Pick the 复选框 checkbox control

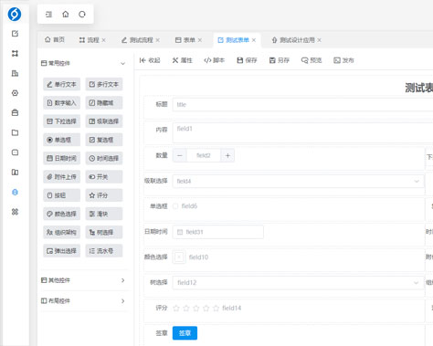pyautogui.click(x=104, y=140)
